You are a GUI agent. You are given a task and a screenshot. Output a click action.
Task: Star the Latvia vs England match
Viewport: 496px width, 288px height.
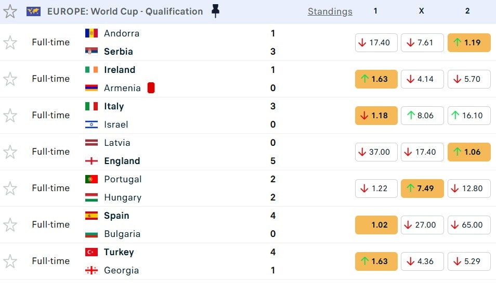(10, 152)
